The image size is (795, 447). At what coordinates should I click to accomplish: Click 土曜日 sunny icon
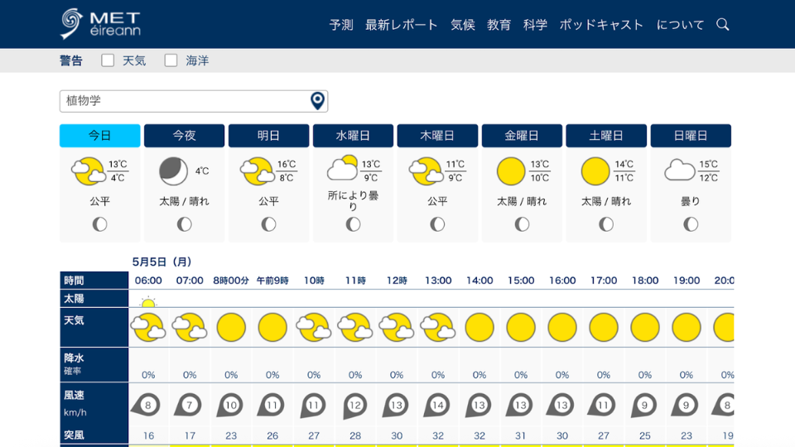pyautogui.click(x=595, y=171)
